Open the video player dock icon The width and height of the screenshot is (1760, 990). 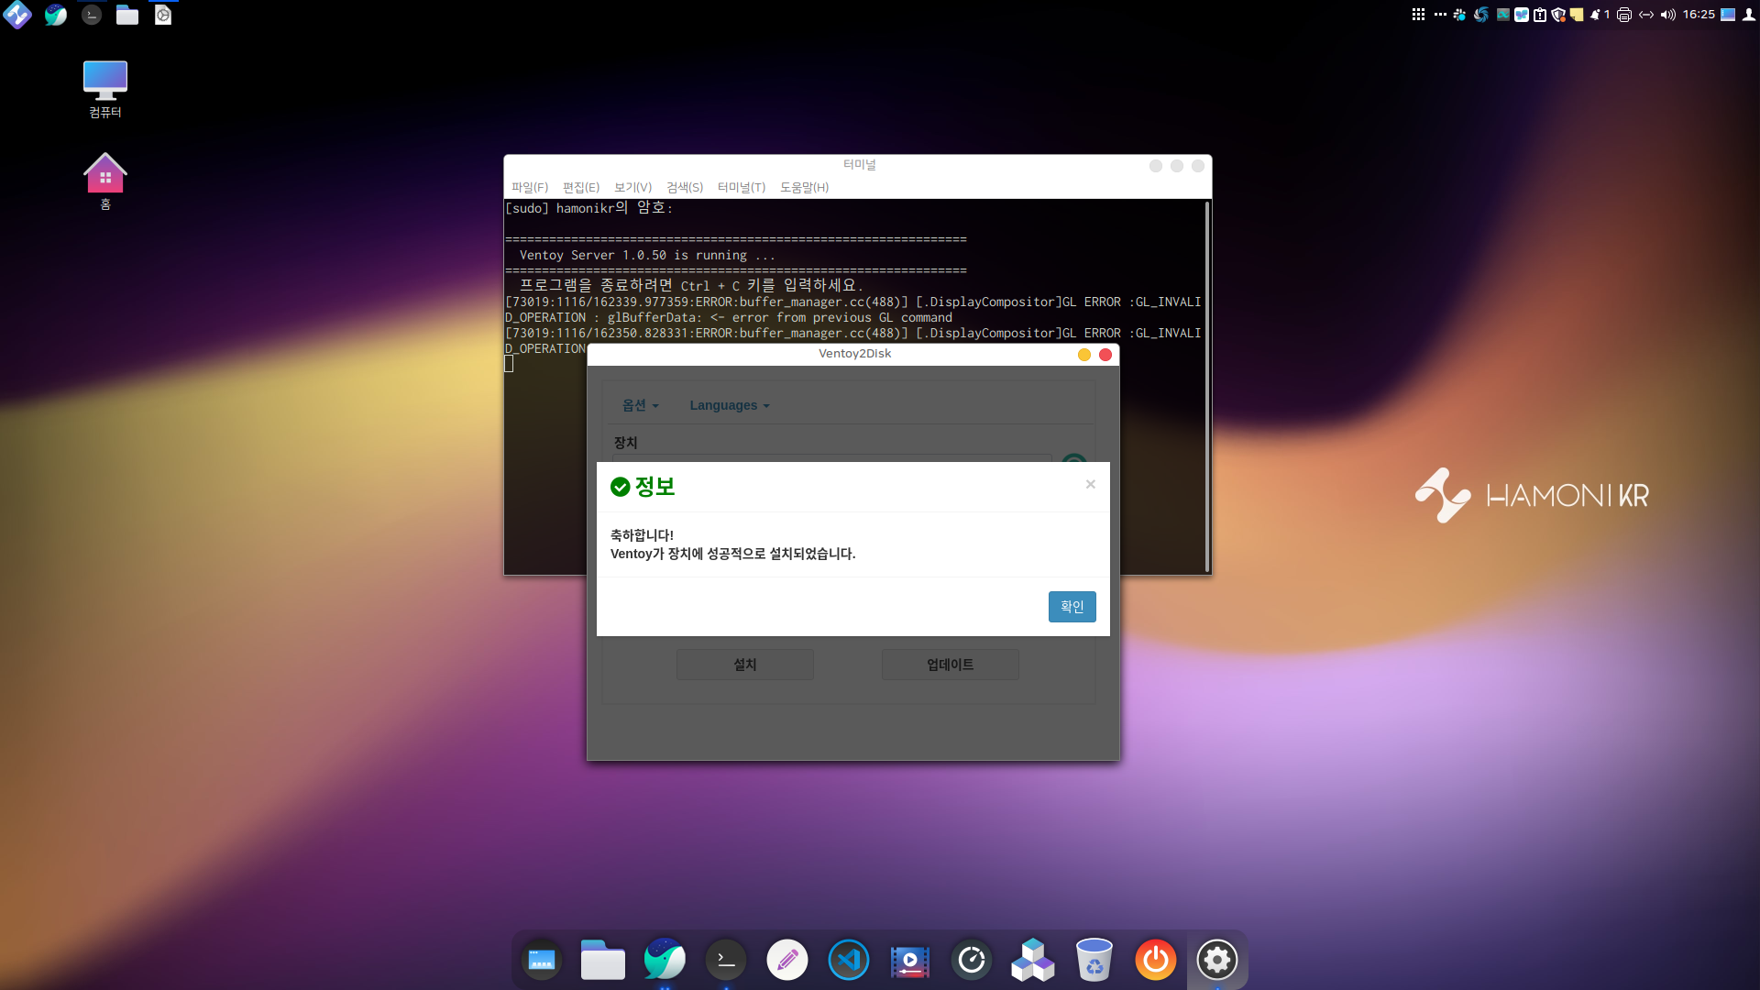(x=909, y=960)
